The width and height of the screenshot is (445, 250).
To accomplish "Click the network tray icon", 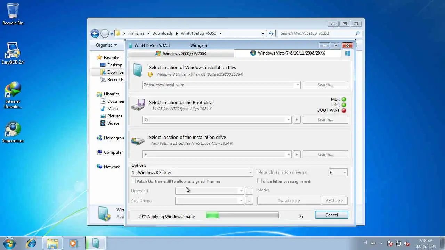I will click(398, 243).
